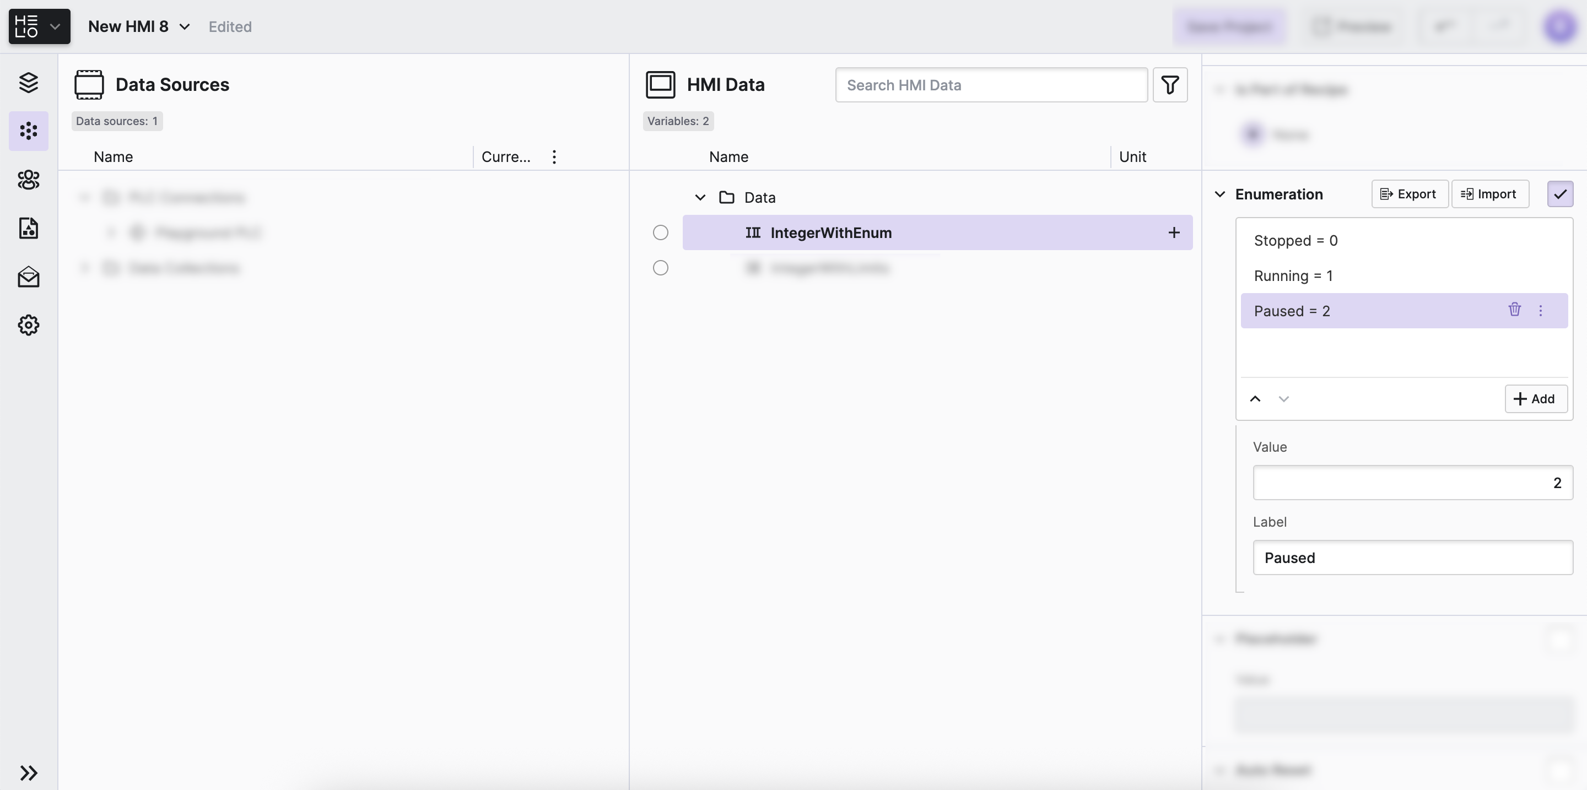Click plus icon on IntegerWithEnum row
The height and width of the screenshot is (790, 1587).
(1174, 232)
